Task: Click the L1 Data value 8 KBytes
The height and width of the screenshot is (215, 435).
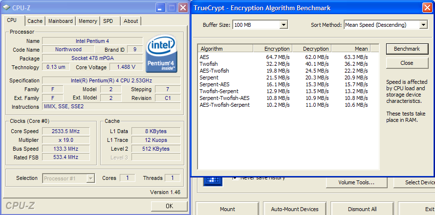Action: point(156,131)
